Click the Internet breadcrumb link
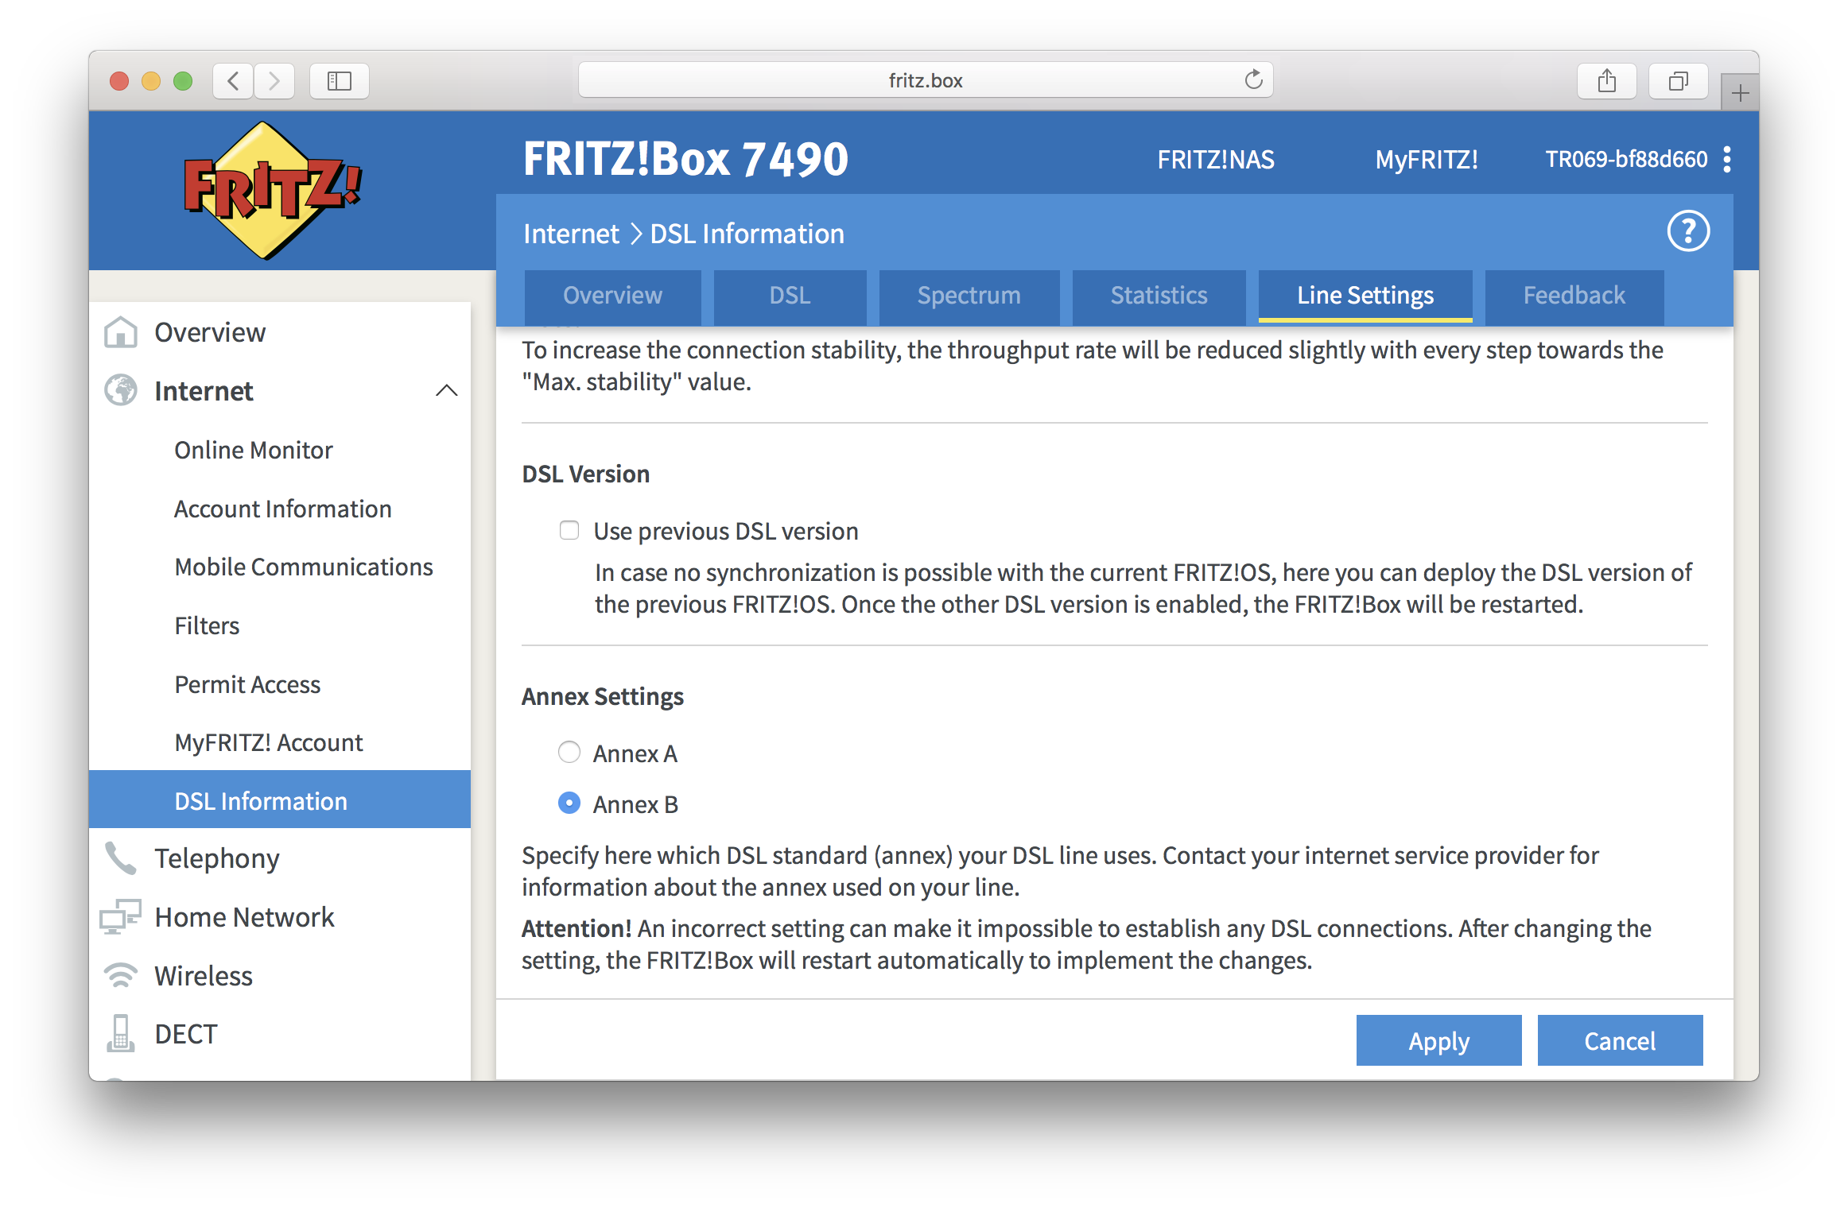Image resolution: width=1848 pixels, height=1208 pixels. pyautogui.click(x=571, y=234)
